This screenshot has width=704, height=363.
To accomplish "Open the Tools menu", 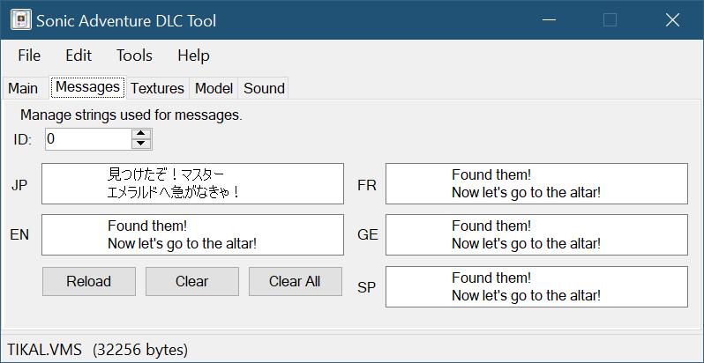I will pos(134,56).
